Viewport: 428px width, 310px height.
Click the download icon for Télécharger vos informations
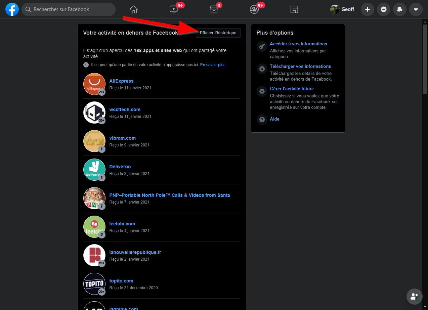pyautogui.click(x=262, y=69)
